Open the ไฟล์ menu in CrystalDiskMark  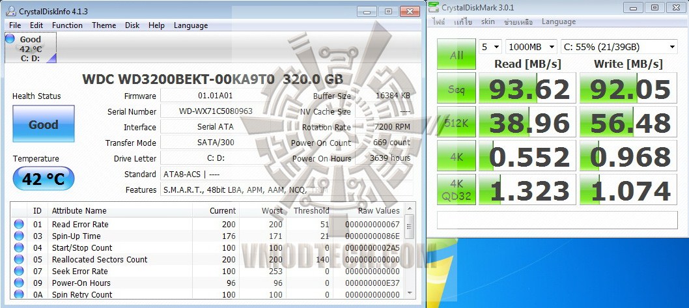click(x=438, y=21)
